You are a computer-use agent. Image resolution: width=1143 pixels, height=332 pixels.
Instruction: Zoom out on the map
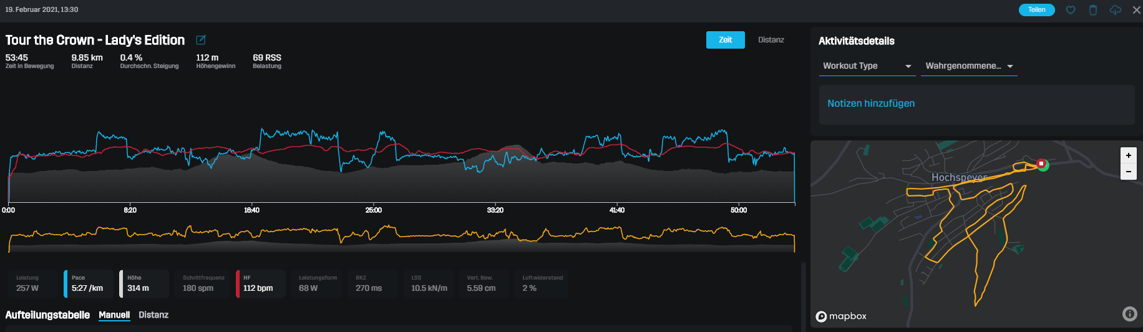tap(1128, 172)
